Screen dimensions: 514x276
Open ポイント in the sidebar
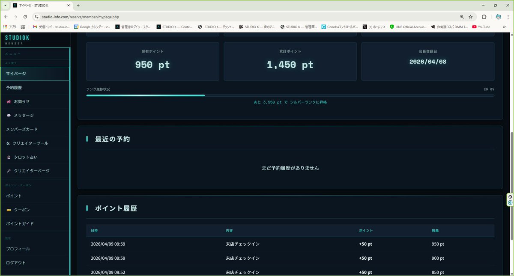(35, 196)
